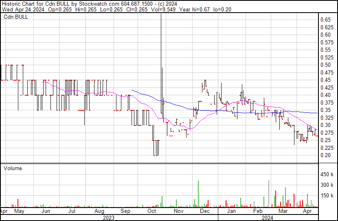Click the 0.20 price axis label
338x221 pixels.
325,155
